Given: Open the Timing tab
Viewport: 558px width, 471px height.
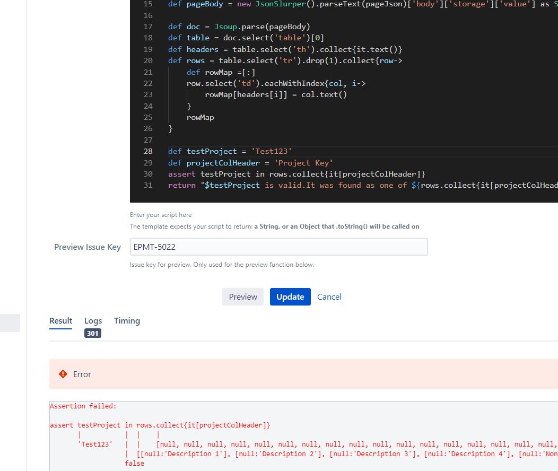Looking at the screenshot, I should (x=127, y=320).
